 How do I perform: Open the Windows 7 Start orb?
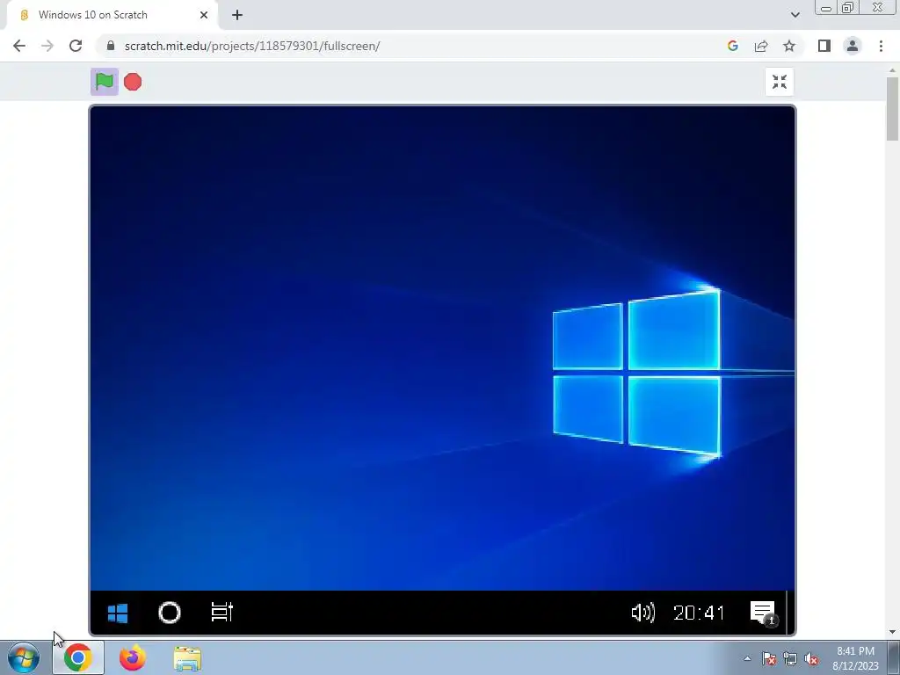coord(24,657)
